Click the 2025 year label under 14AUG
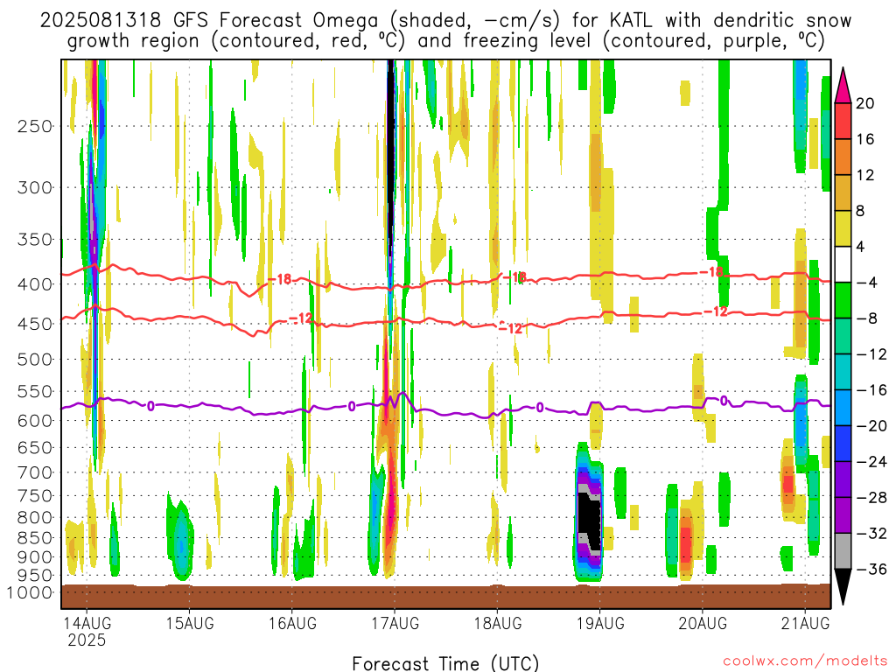This screenshot has width=896, height=672. pyautogui.click(x=87, y=640)
